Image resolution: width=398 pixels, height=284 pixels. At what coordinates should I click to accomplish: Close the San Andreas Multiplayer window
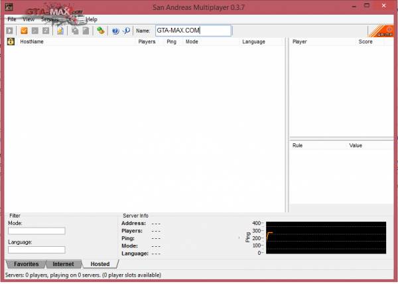pyautogui.click(x=383, y=5)
